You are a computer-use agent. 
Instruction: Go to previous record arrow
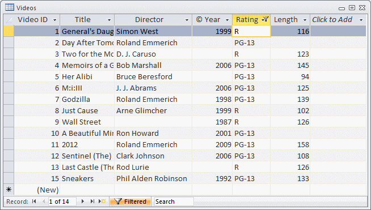[x=44, y=202]
